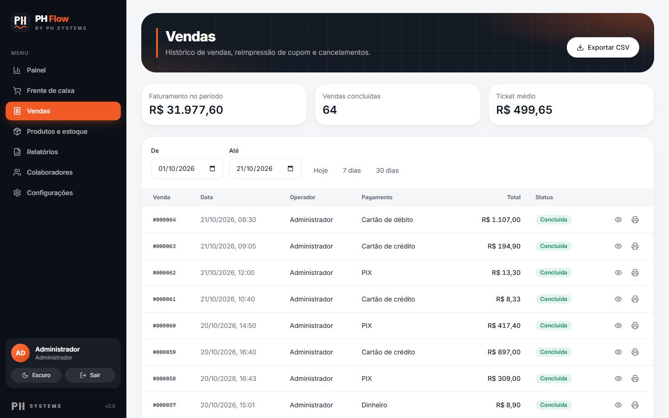Click the De date 01/10/2026 field
The image size is (669, 418).
point(187,169)
